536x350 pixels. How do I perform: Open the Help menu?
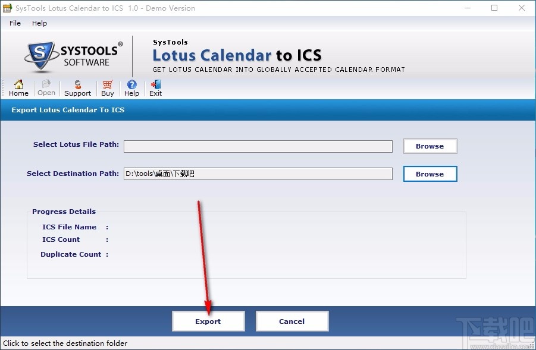click(39, 23)
